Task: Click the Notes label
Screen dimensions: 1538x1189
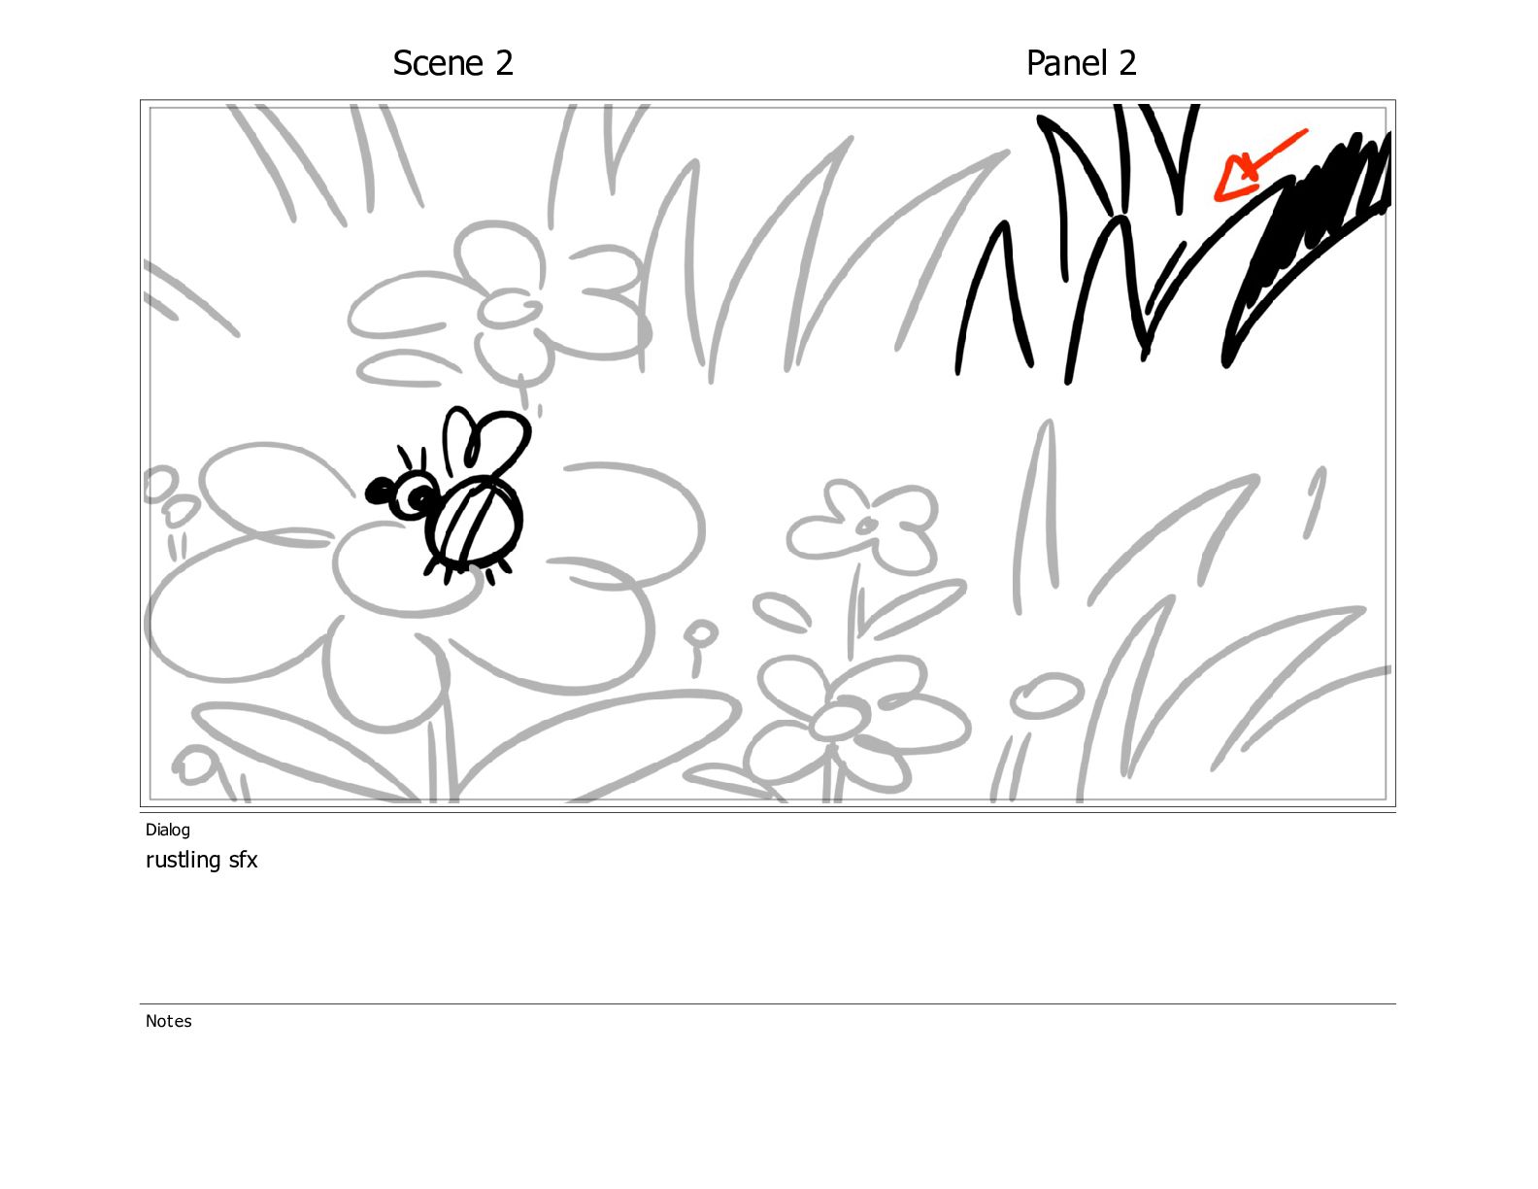Action: pyautogui.click(x=169, y=1021)
